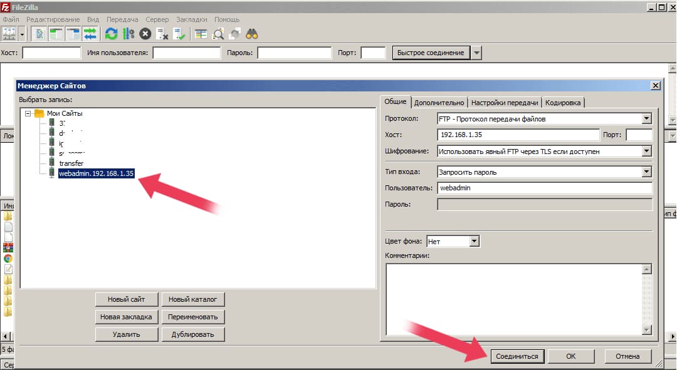Click the site manager Порт field
The image size is (677, 370).
click(639, 135)
